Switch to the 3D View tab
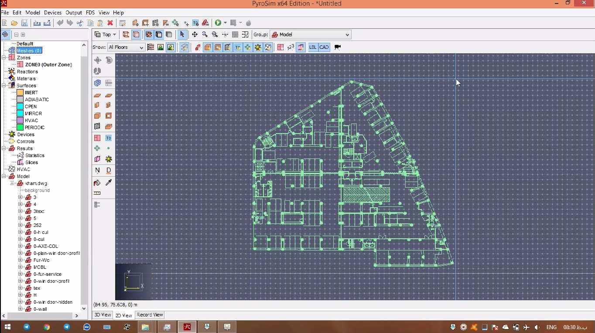This screenshot has width=595, height=333. pos(103,315)
